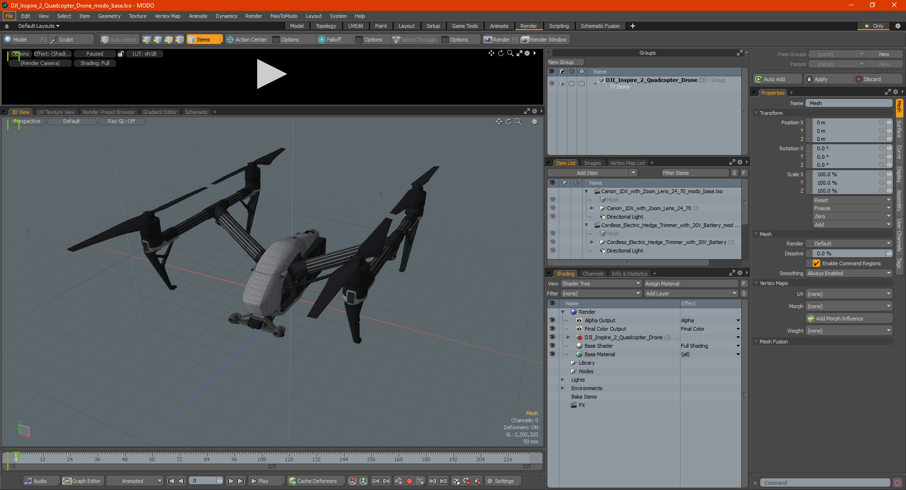Jump to last frame
The image size is (906, 490).
click(x=241, y=481)
